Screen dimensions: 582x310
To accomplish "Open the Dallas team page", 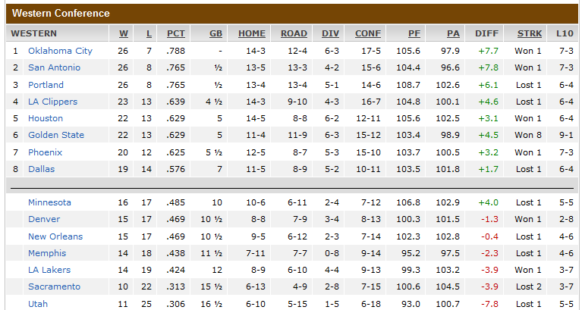I will point(41,169).
